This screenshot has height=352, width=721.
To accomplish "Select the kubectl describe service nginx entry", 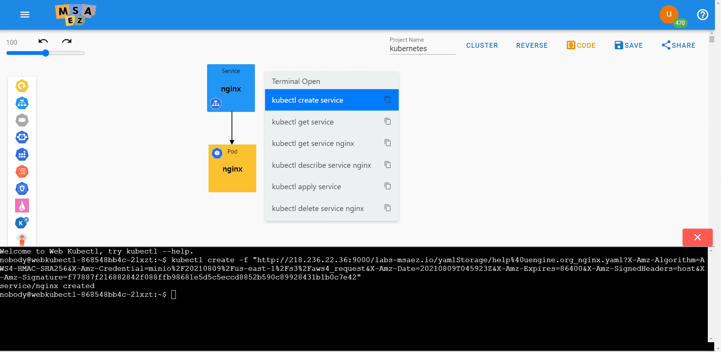I will (x=332, y=165).
